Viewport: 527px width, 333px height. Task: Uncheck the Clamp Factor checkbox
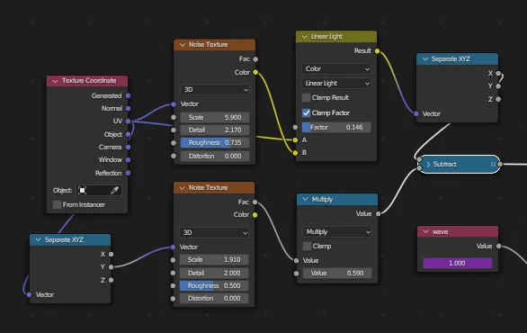[306, 113]
